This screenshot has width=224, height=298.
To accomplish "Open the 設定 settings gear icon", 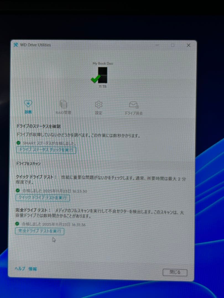I will [98, 105].
